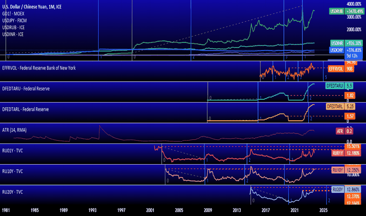Click the orange 15.501% price label

click(353, 146)
